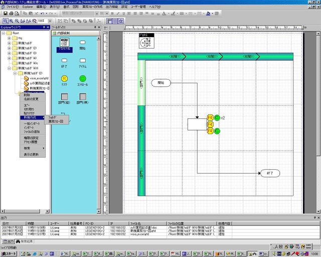Viewport: 321px width, 257px height.
Task: Open the fill color bucket picker
Action: pyautogui.click(x=208, y=14)
